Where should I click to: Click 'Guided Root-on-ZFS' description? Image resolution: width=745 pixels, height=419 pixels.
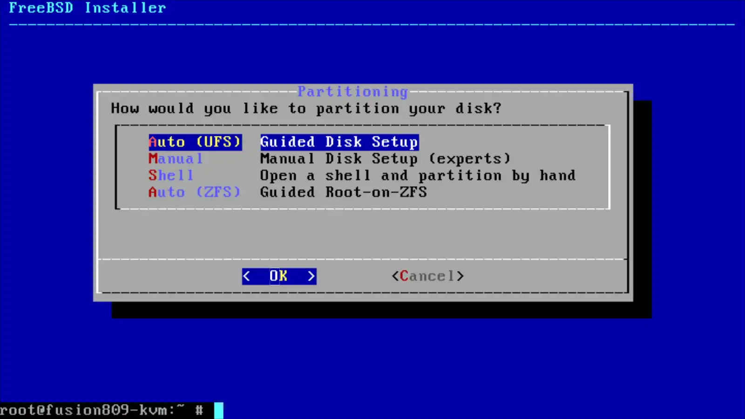[344, 192]
